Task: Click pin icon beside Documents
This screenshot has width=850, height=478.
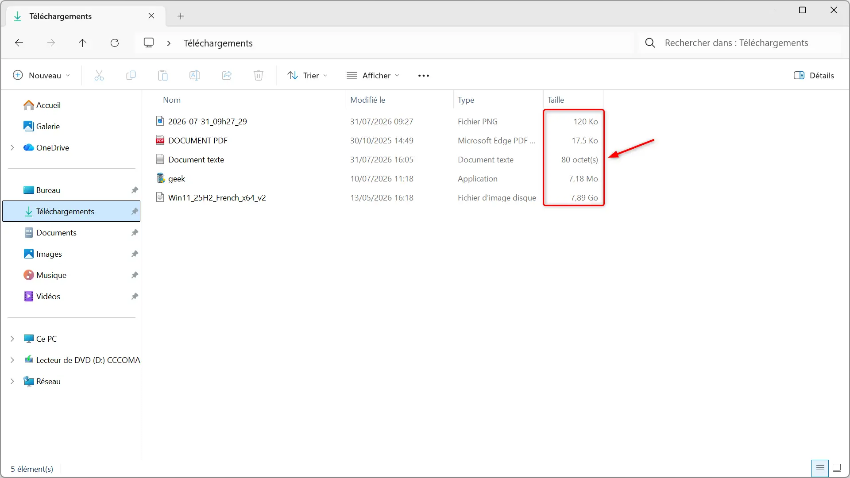Action: 135,232
